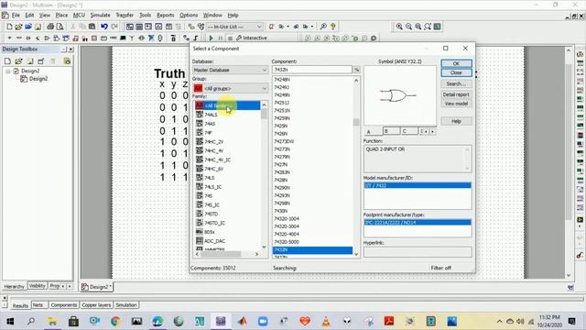Click the Open file folder icon in main toolbar
The image size is (586, 330).
click(18, 27)
